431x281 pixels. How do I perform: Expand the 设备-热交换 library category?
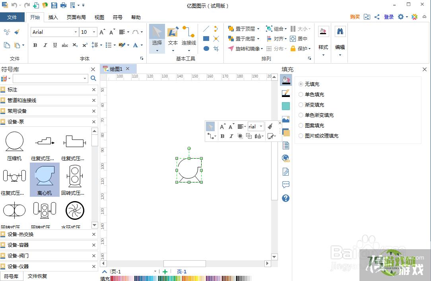(49, 234)
